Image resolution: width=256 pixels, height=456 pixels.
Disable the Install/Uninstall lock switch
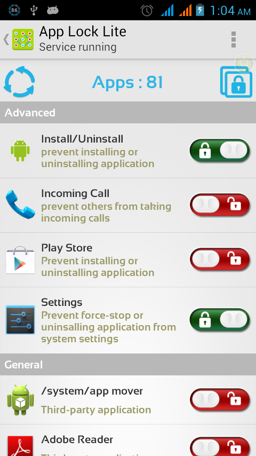[x=220, y=151]
